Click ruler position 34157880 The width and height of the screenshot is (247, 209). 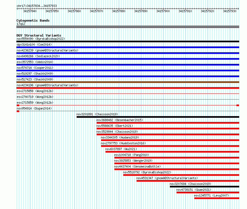(x=119, y=11)
